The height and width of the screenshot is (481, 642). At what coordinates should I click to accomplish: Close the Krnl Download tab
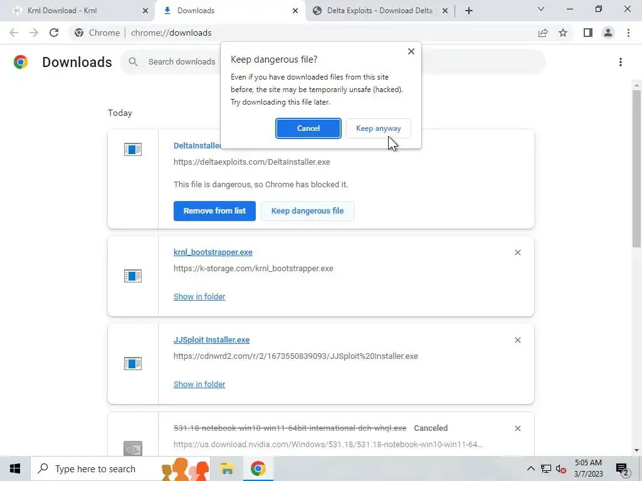(x=145, y=11)
